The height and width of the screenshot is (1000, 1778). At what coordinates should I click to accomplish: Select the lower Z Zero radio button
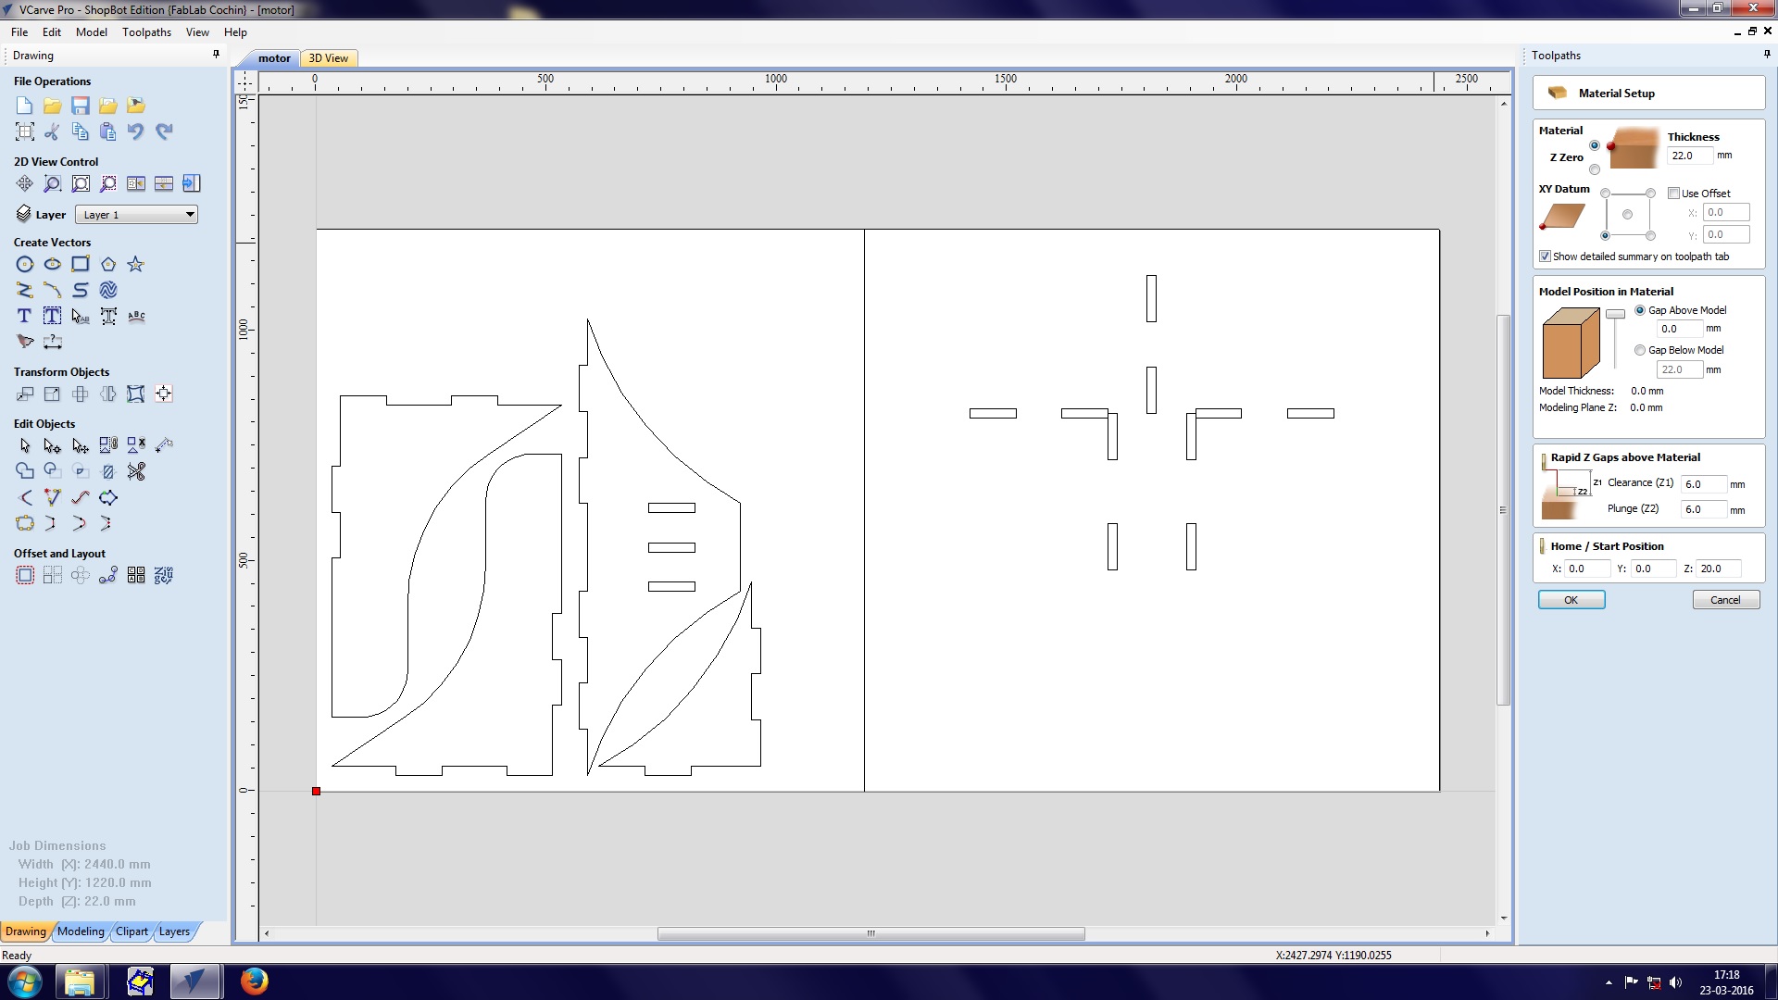click(x=1595, y=169)
